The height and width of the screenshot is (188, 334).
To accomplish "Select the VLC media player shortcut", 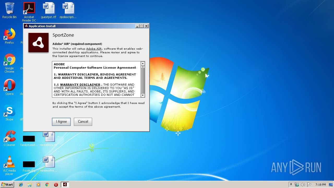I will click(9, 166).
